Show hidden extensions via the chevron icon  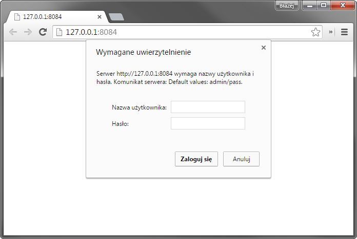330,32
